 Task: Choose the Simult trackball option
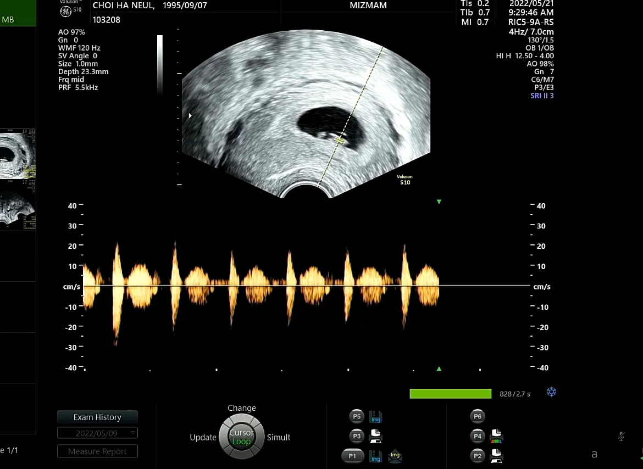[x=279, y=438]
